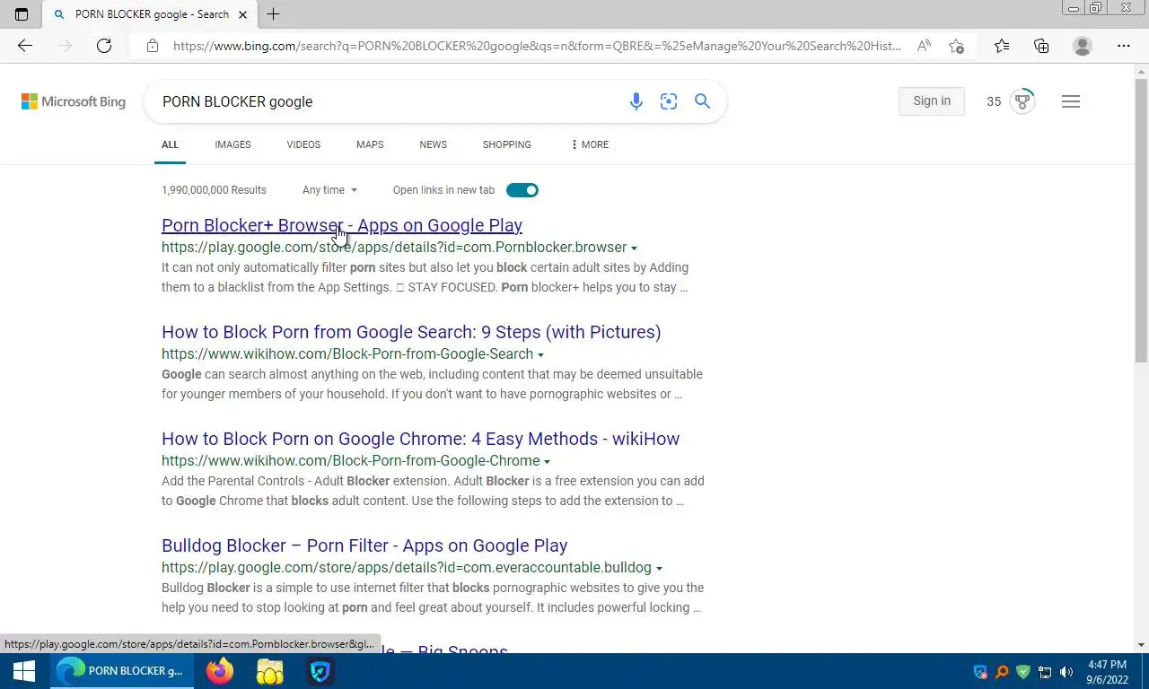Screen dimensions: 1149x689
Task: Open the Favorites list icon
Action: click(x=1002, y=46)
